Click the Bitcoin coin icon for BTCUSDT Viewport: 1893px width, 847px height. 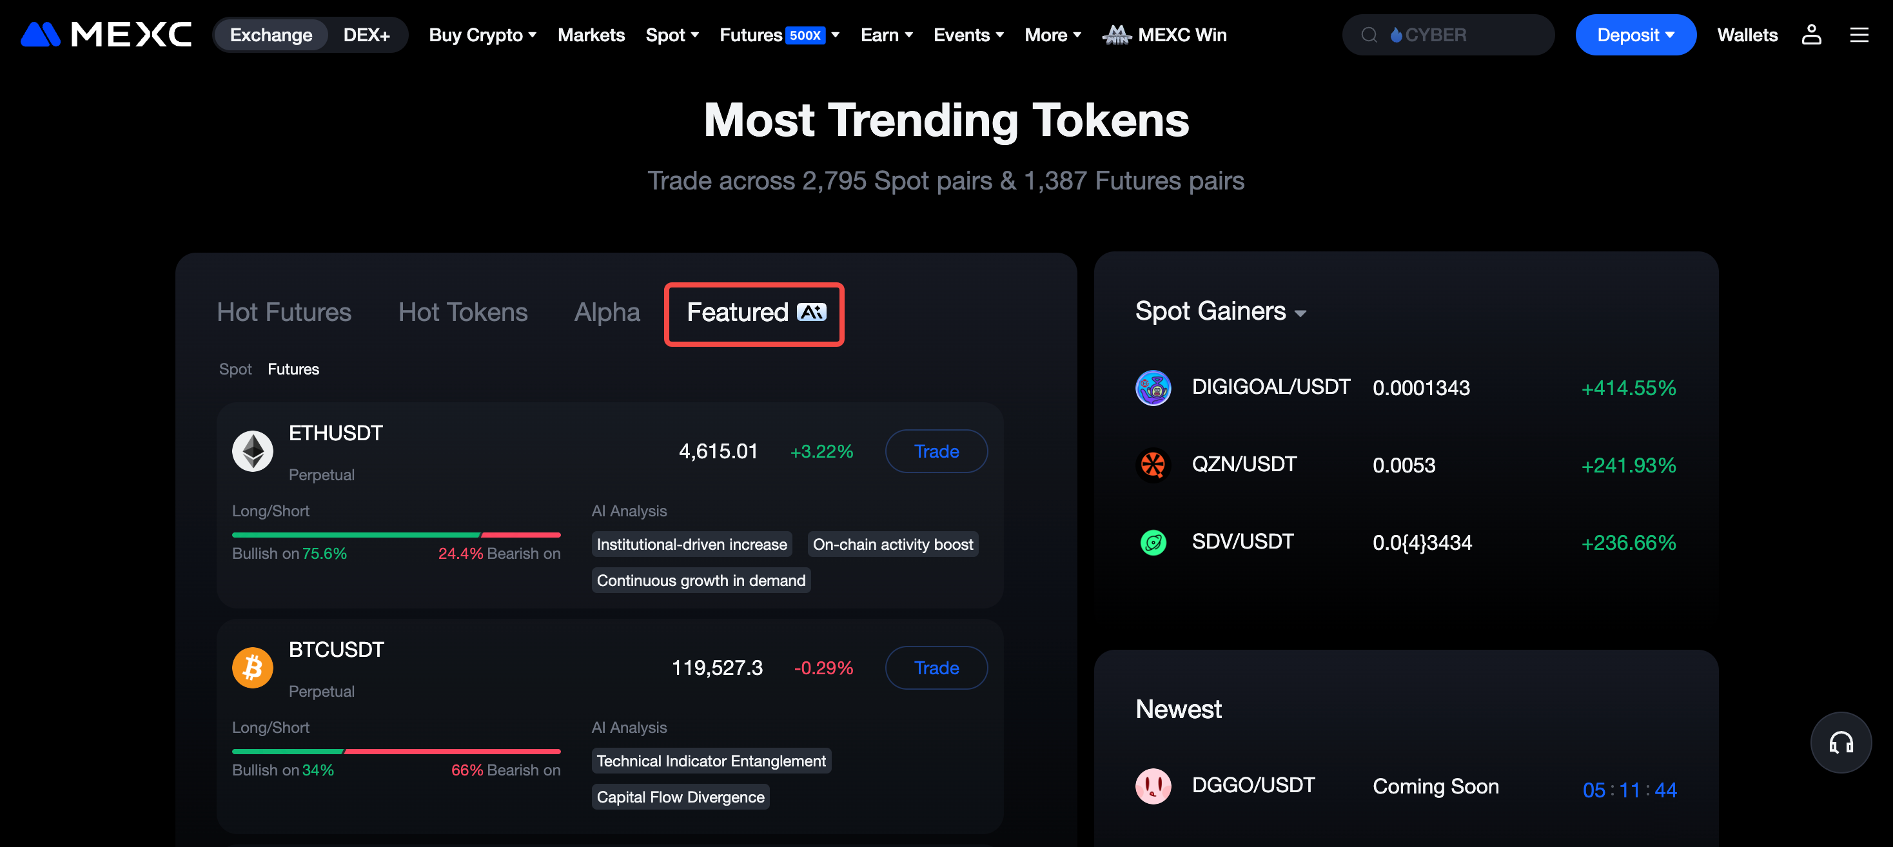pyautogui.click(x=253, y=667)
